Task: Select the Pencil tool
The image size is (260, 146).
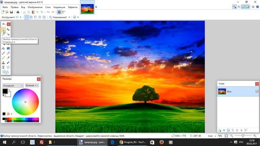Action: (x=3, y=58)
